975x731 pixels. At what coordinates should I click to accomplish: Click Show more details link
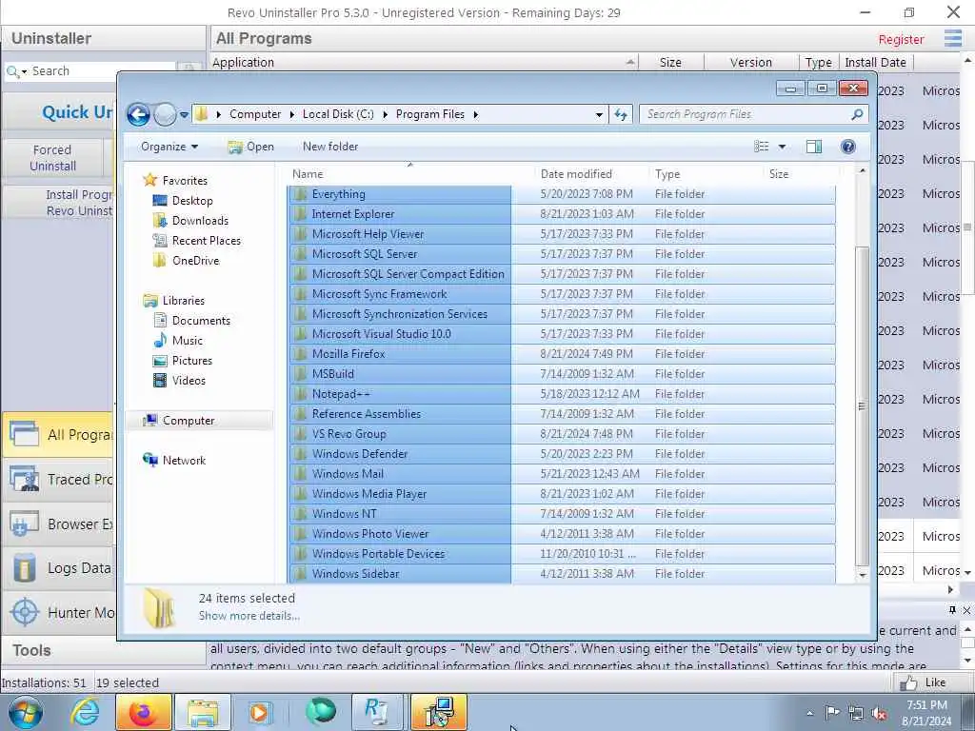click(249, 616)
